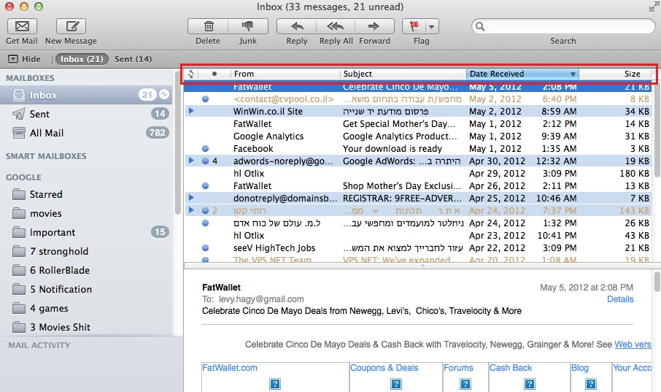Click the message preview pane scrollbar
Viewport: 661px width, 392px height.
(657, 282)
